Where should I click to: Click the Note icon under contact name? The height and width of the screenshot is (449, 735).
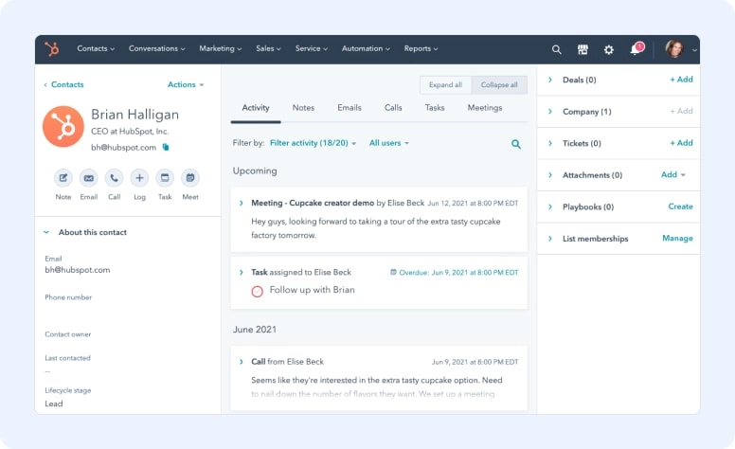(x=63, y=177)
